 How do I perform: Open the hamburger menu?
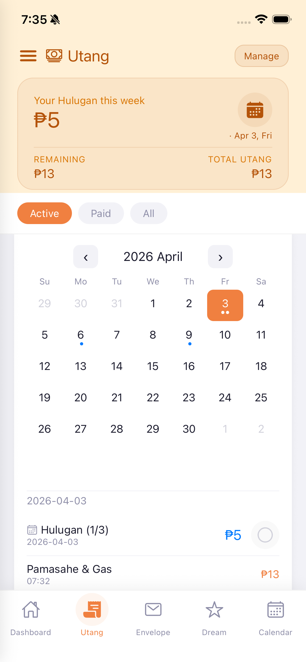[x=28, y=56]
